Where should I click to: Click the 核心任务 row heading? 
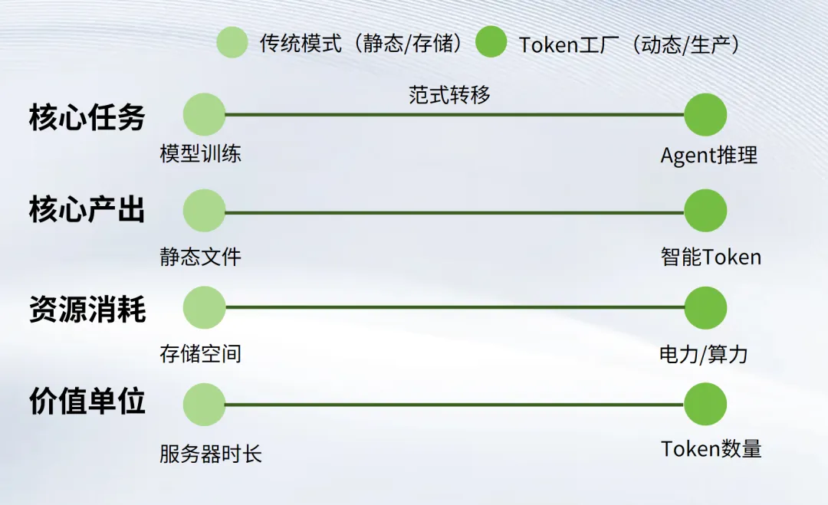(x=87, y=118)
